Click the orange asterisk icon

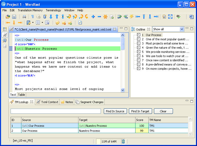105,17
